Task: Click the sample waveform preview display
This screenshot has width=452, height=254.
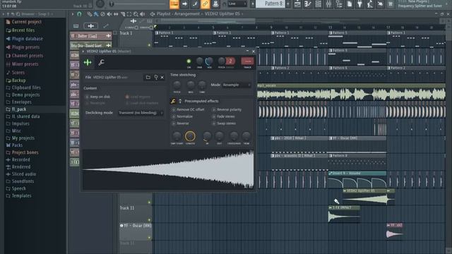Action: point(168,169)
